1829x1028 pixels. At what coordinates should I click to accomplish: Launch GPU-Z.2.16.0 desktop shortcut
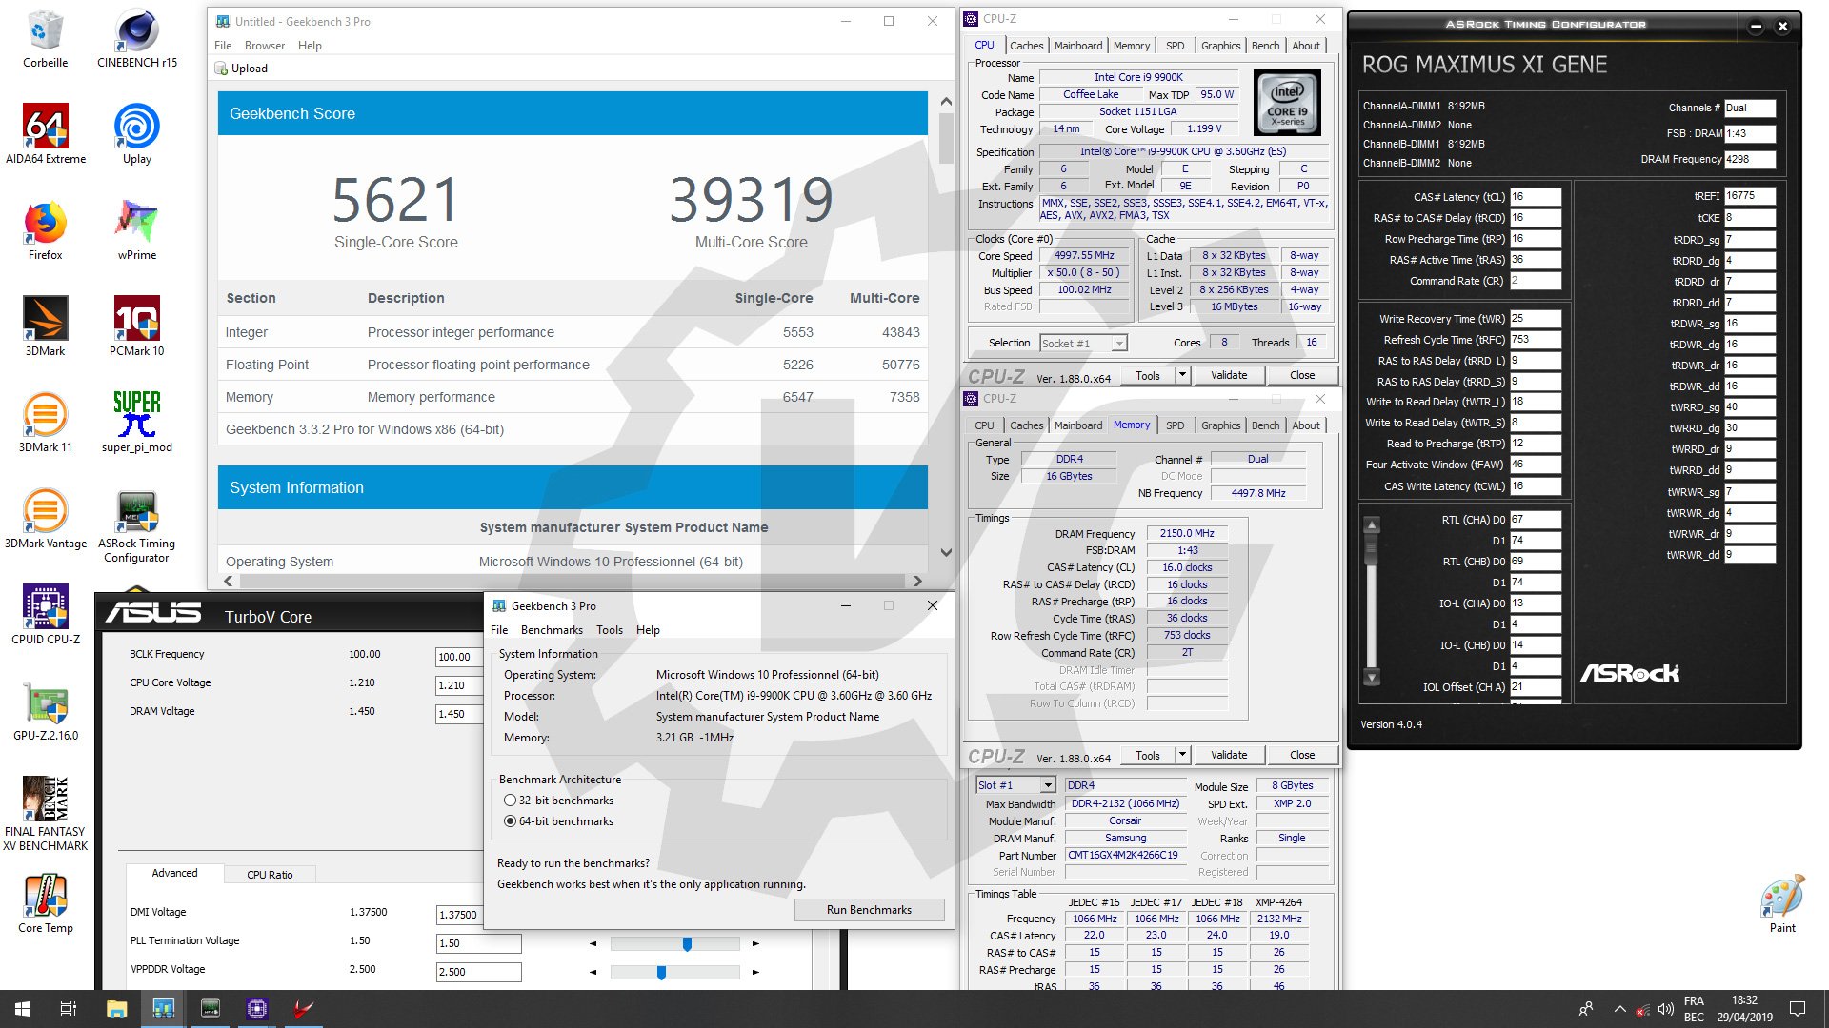[x=45, y=711]
